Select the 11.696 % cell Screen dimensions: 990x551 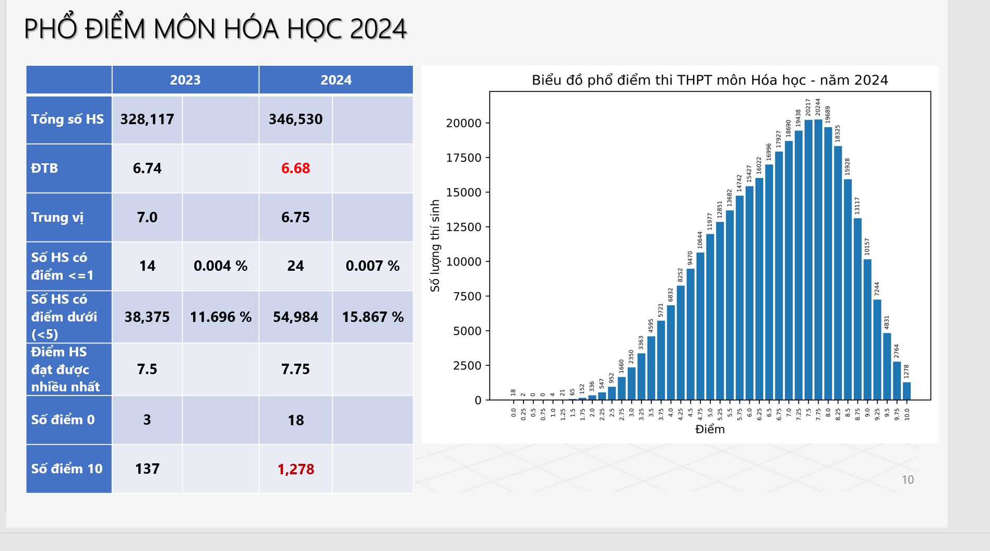click(x=221, y=317)
